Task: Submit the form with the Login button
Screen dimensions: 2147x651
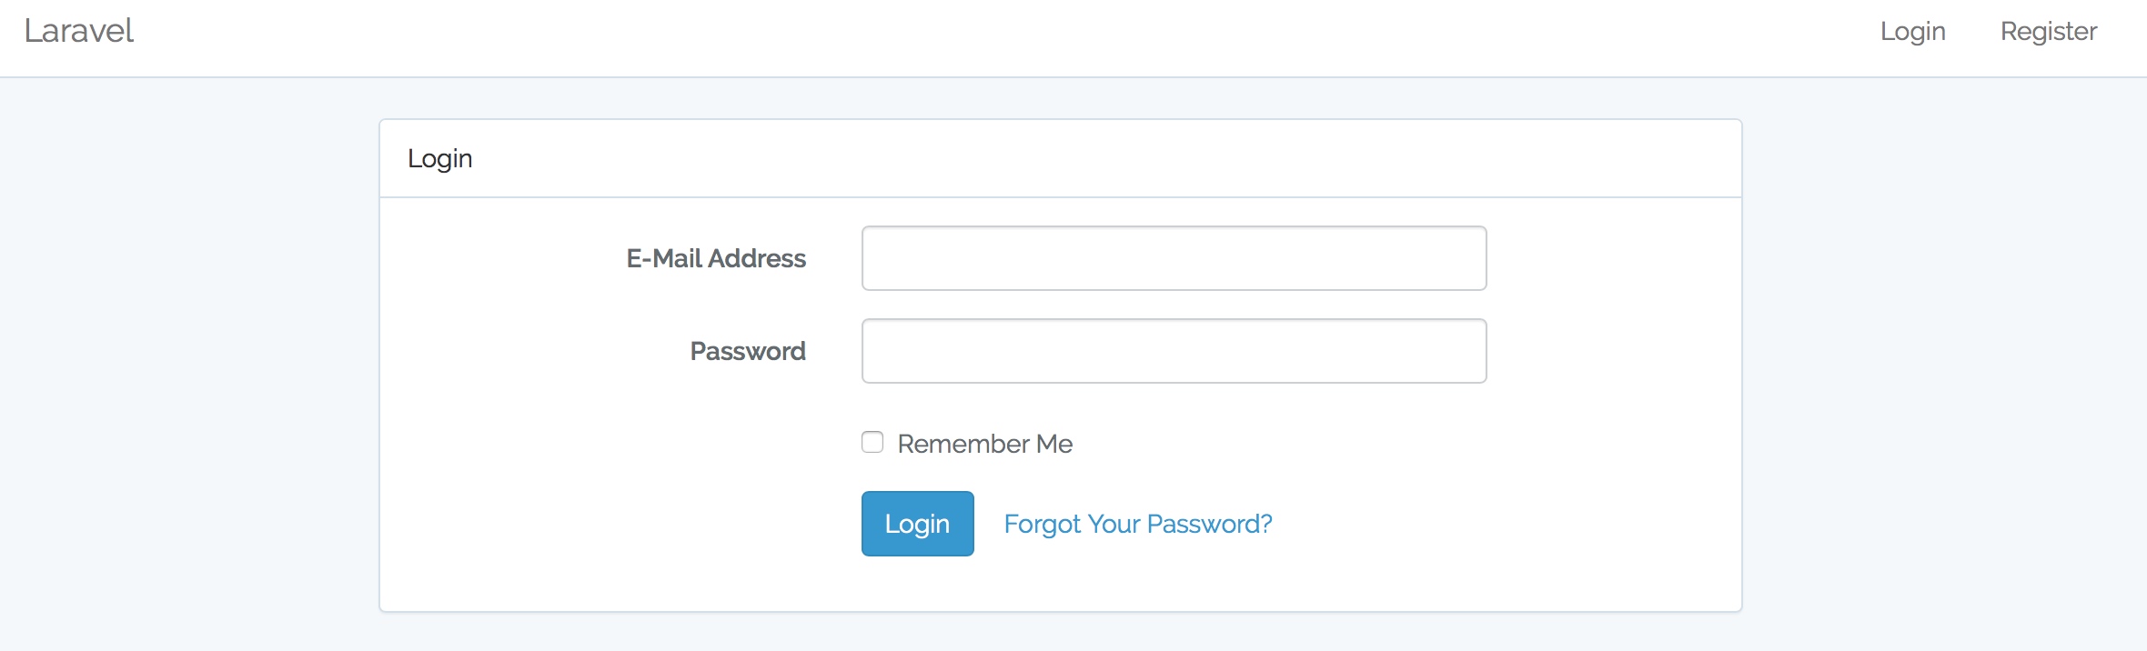Action: point(917,524)
